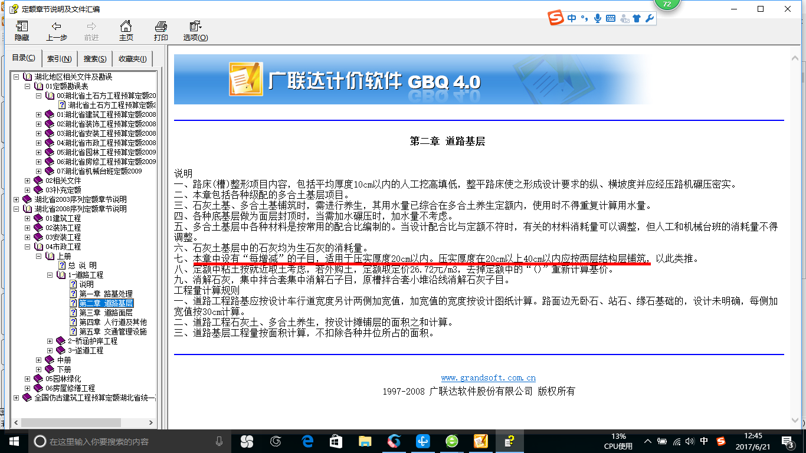This screenshot has width=806, height=453.
Task: Collapse the 1-道路工程 node
Action: coord(50,275)
